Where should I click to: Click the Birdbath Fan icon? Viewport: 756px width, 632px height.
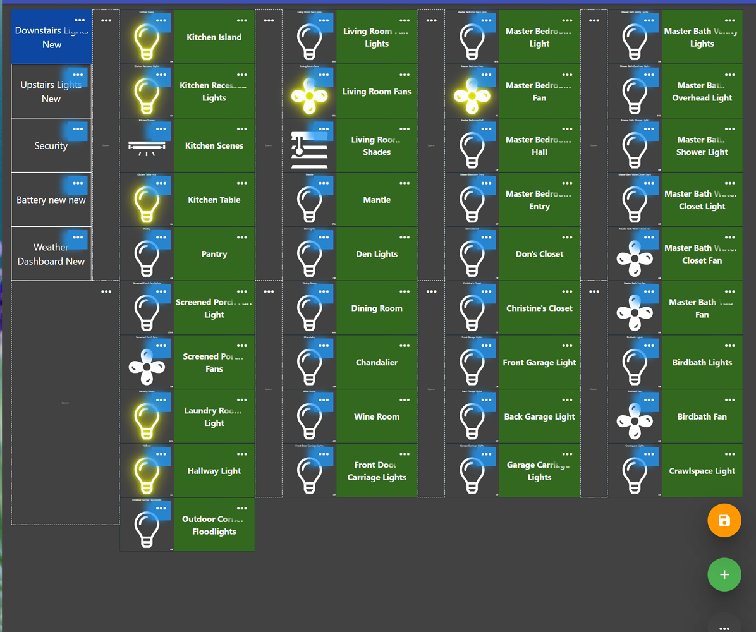(x=634, y=420)
